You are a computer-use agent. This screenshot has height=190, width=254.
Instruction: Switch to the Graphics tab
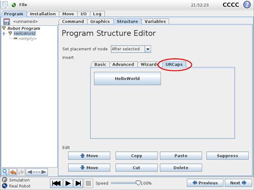[100, 21]
